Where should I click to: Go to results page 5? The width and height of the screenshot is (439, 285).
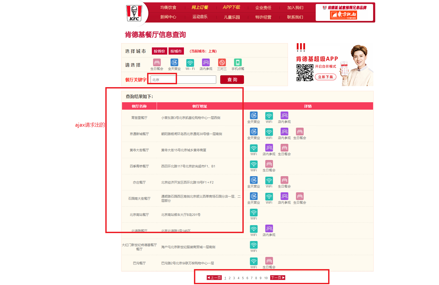coord(243,278)
